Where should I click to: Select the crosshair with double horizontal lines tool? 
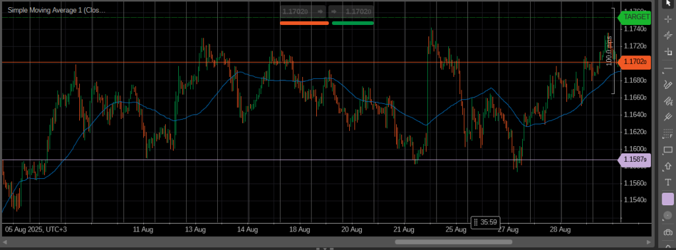click(x=668, y=36)
